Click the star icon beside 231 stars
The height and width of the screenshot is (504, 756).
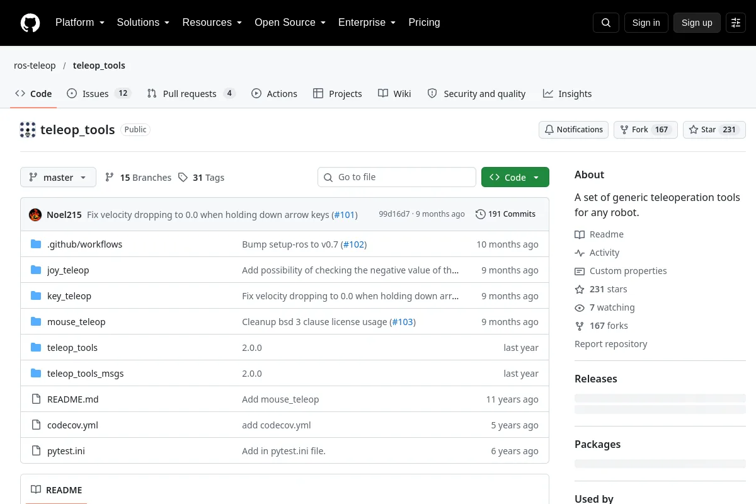pyautogui.click(x=580, y=289)
